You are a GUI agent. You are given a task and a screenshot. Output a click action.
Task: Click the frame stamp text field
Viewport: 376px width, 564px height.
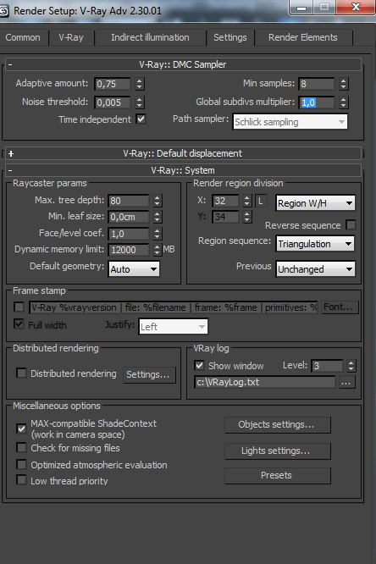point(174,307)
